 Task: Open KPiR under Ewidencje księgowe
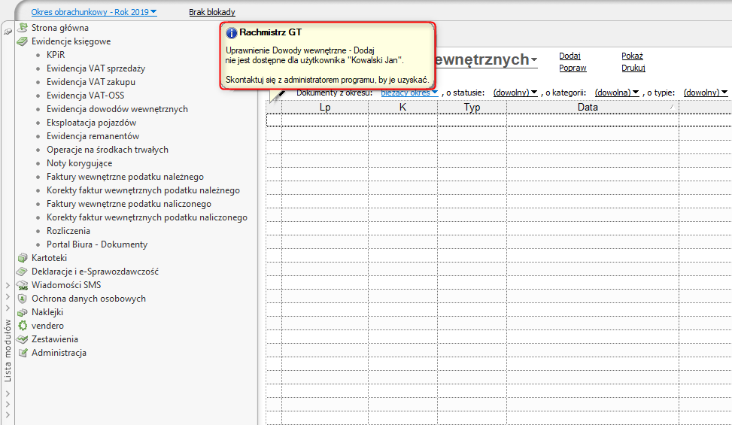(56, 55)
